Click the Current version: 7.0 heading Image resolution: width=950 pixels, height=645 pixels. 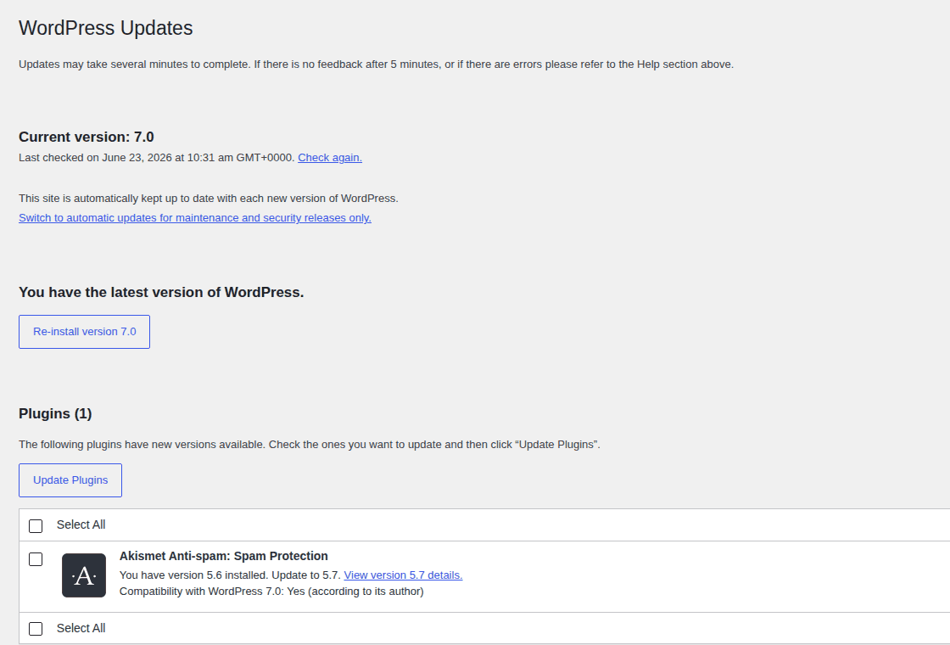[86, 137]
